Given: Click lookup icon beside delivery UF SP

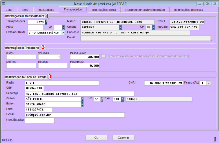Looking at the screenshot, I should tap(102, 99).
